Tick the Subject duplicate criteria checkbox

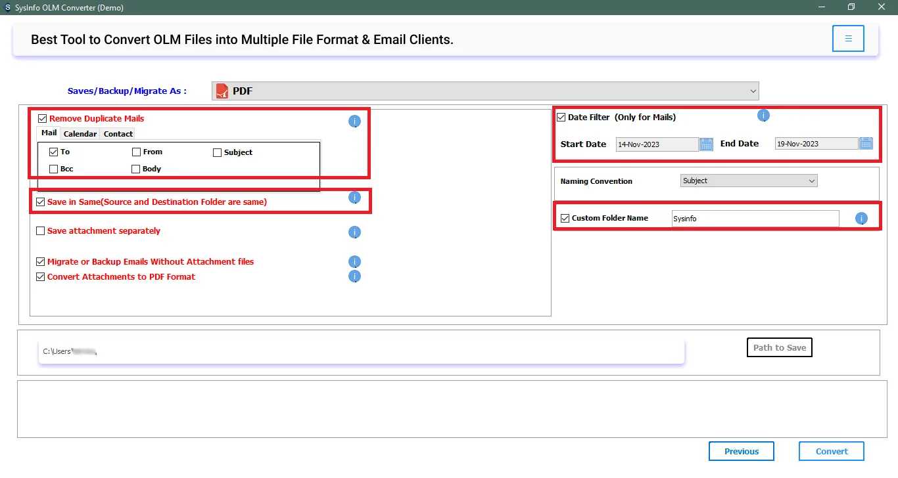click(218, 152)
